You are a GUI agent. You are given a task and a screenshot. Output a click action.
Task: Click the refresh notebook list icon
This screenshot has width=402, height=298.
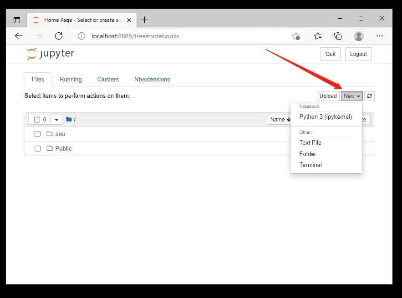click(x=369, y=96)
